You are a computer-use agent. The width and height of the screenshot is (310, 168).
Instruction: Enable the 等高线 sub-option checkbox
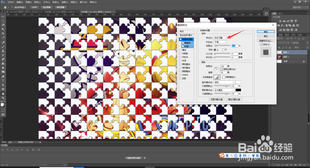pyautogui.click(x=183, y=43)
